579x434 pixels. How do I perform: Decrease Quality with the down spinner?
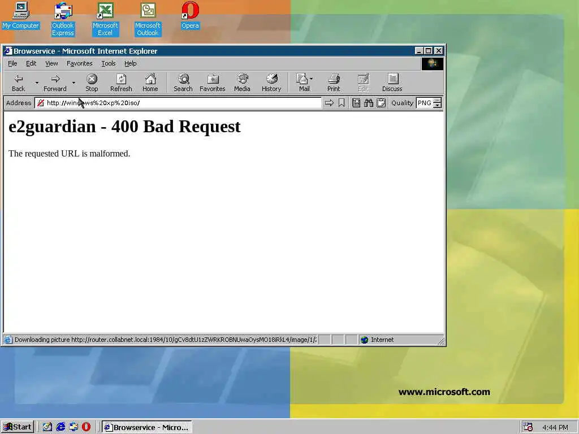437,106
